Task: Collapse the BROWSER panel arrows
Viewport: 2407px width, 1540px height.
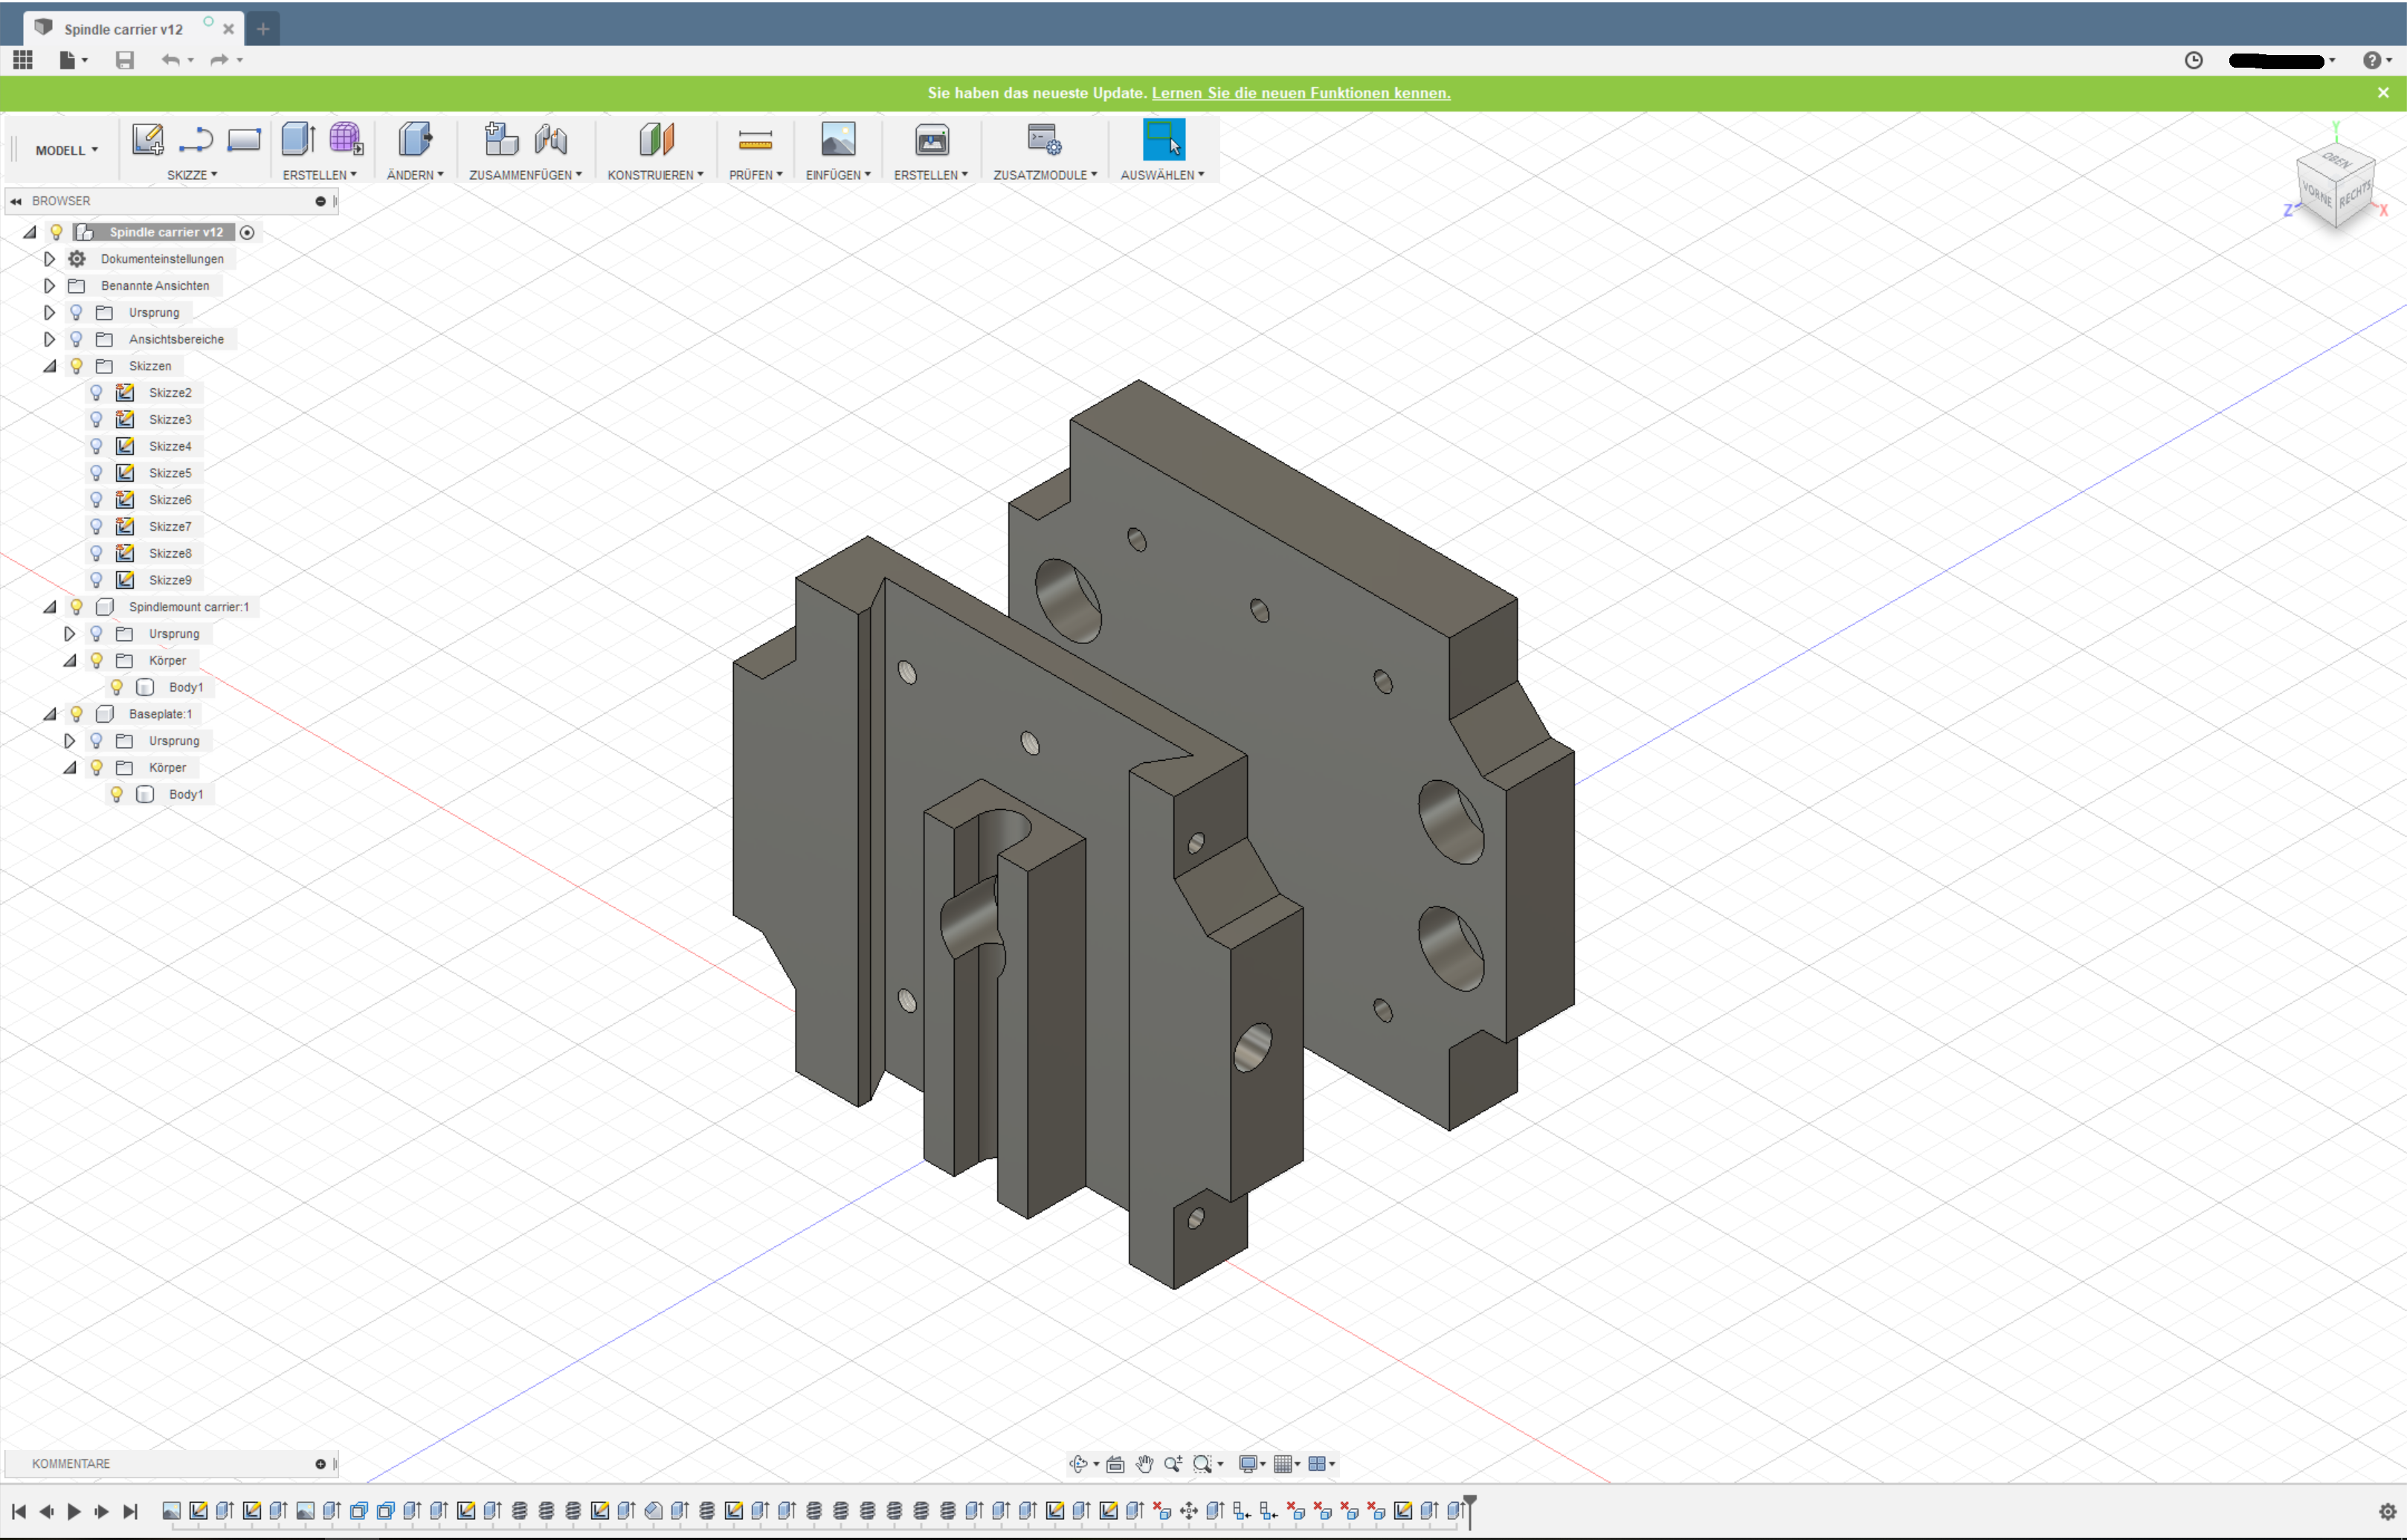Action: 16,201
